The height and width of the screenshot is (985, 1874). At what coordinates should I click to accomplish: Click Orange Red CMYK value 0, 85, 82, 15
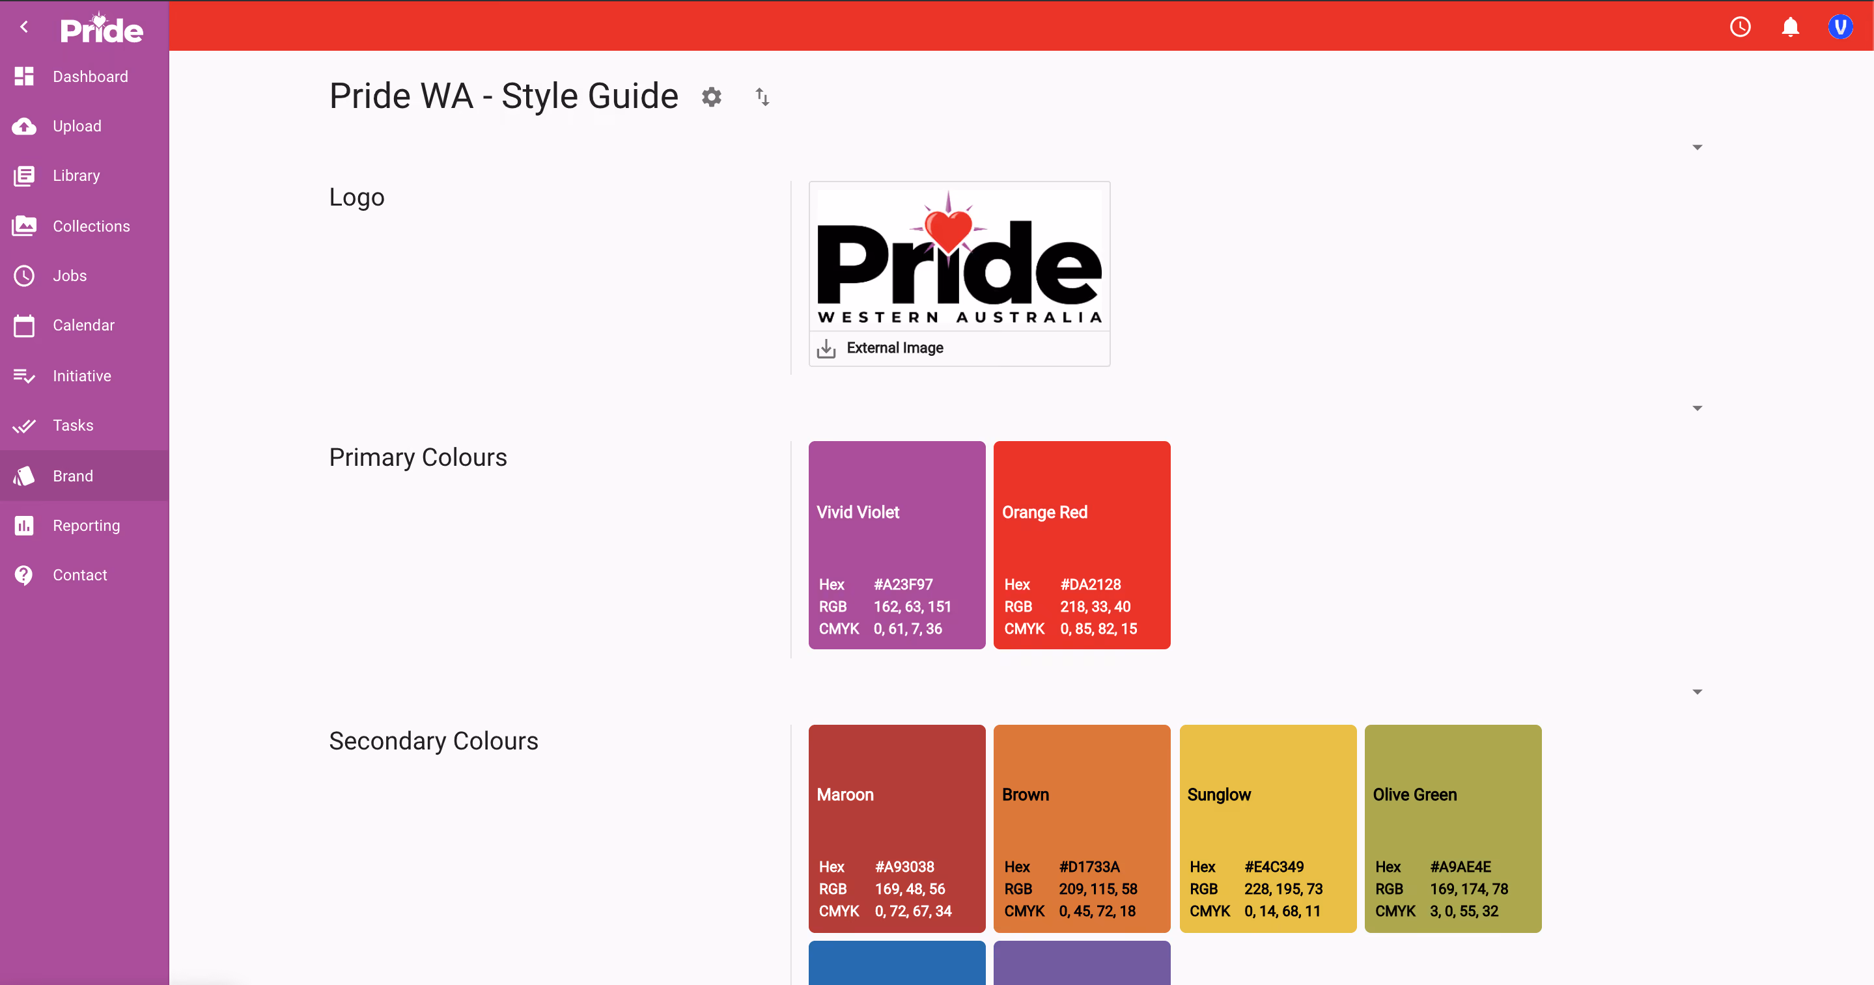[1098, 629]
